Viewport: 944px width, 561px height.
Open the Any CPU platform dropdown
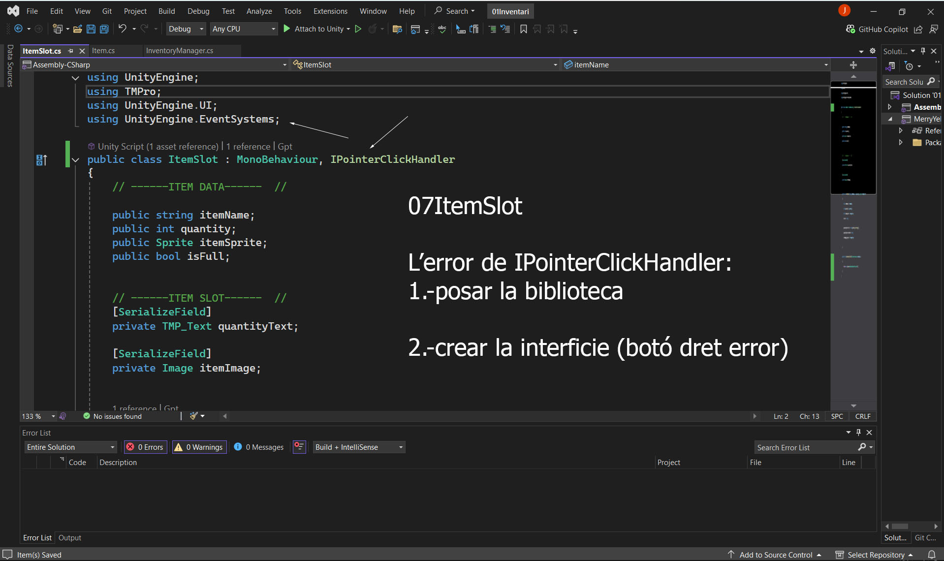tap(244, 29)
